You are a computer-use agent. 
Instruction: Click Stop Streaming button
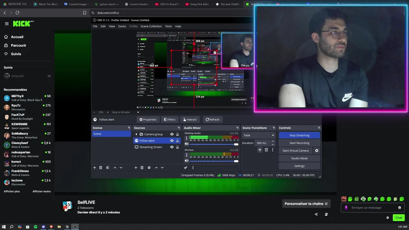pyautogui.click(x=299, y=135)
